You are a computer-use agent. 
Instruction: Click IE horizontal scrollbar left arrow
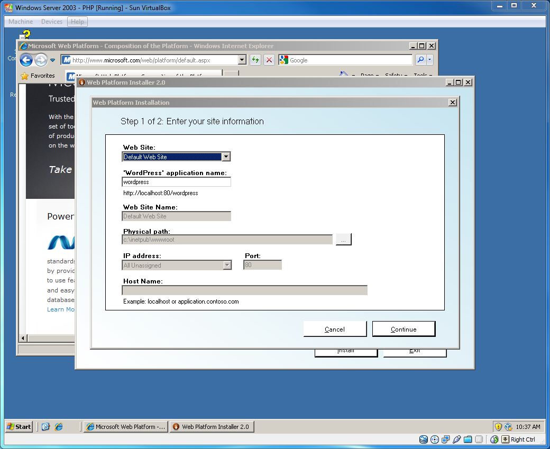click(23, 338)
